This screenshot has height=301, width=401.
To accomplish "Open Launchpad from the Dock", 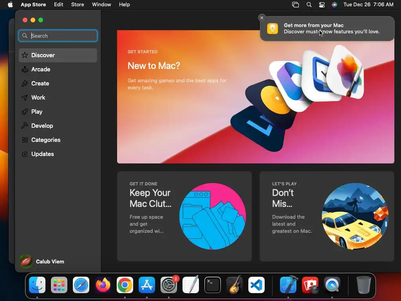I will click(59, 285).
